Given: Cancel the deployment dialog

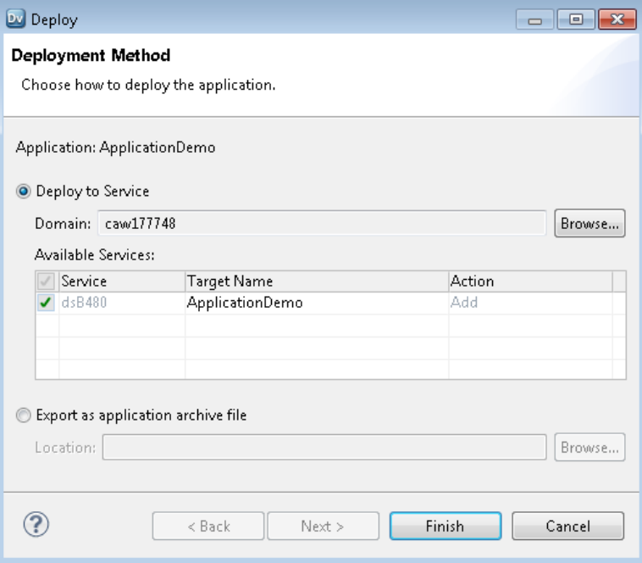Looking at the screenshot, I should [567, 527].
